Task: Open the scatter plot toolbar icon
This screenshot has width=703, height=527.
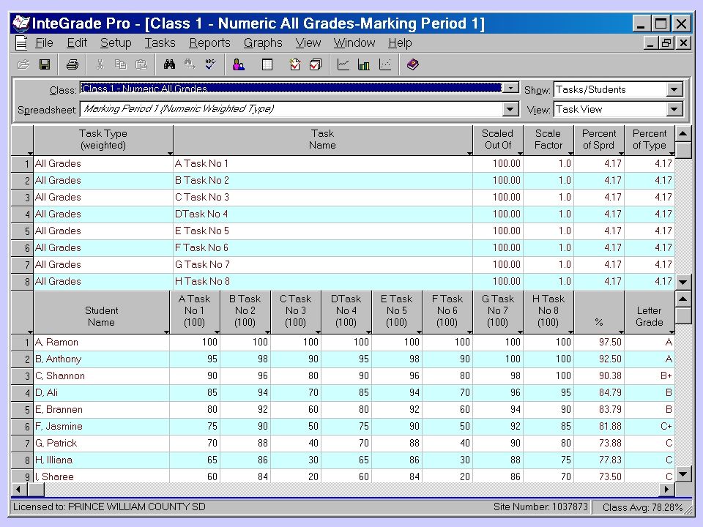Action: (x=384, y=64)
